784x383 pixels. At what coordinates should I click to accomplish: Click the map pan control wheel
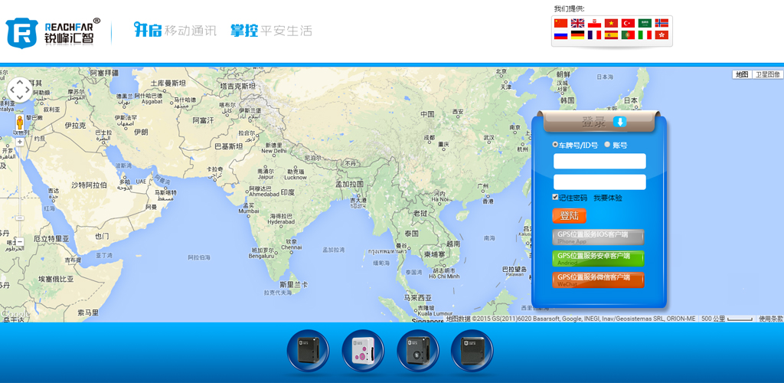(x=20, y=90)
